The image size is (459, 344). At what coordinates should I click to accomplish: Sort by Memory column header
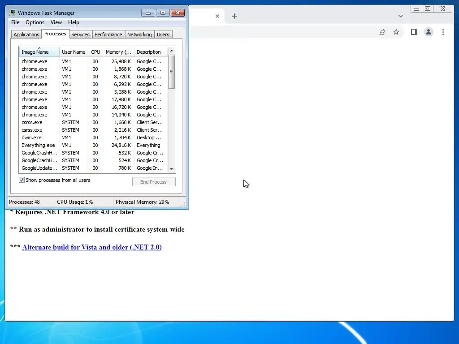pos(118,52)
